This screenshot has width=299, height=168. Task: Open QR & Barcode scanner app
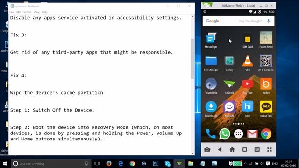(266, 63)
